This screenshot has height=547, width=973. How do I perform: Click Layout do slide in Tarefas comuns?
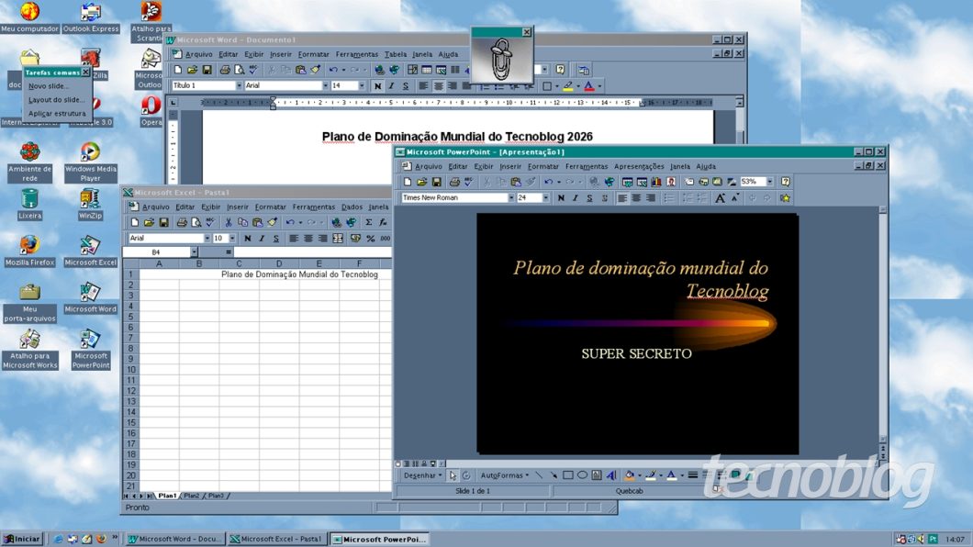[57, 100]
